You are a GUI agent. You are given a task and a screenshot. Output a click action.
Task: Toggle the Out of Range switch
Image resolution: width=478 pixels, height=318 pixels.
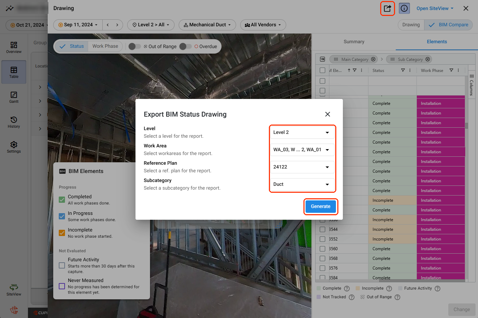coord(134,46)
